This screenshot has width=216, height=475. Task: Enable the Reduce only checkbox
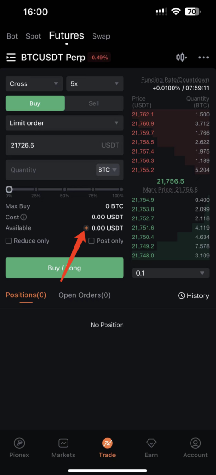9,241
